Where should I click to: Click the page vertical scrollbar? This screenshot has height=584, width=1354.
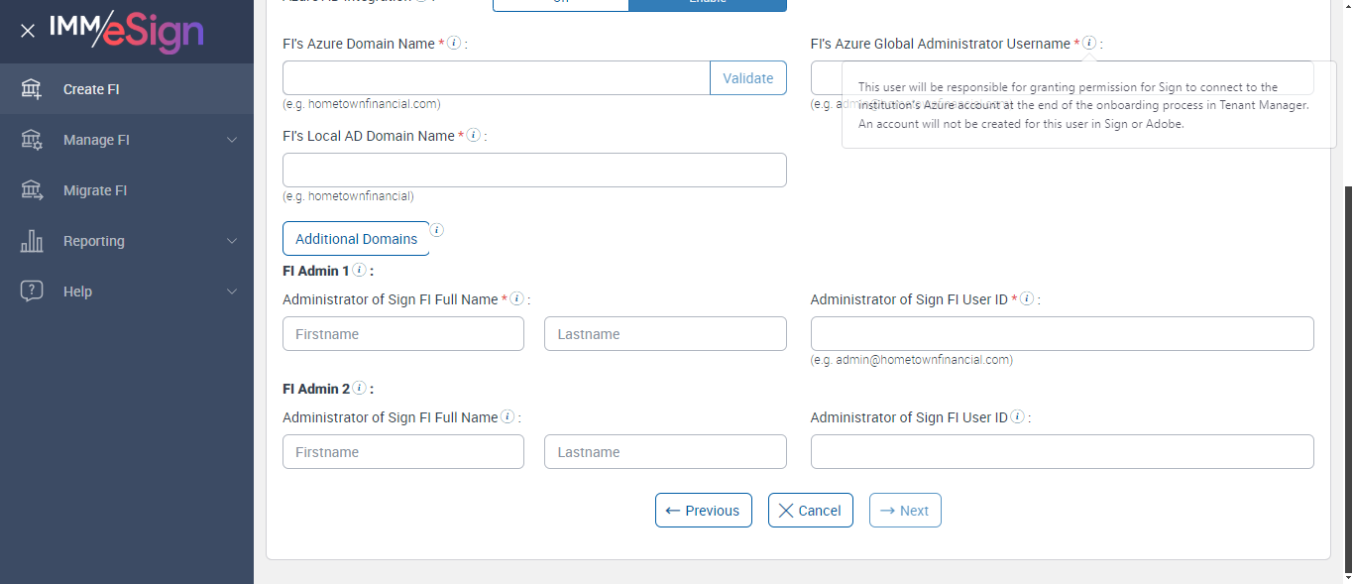tap(1347, 377)
